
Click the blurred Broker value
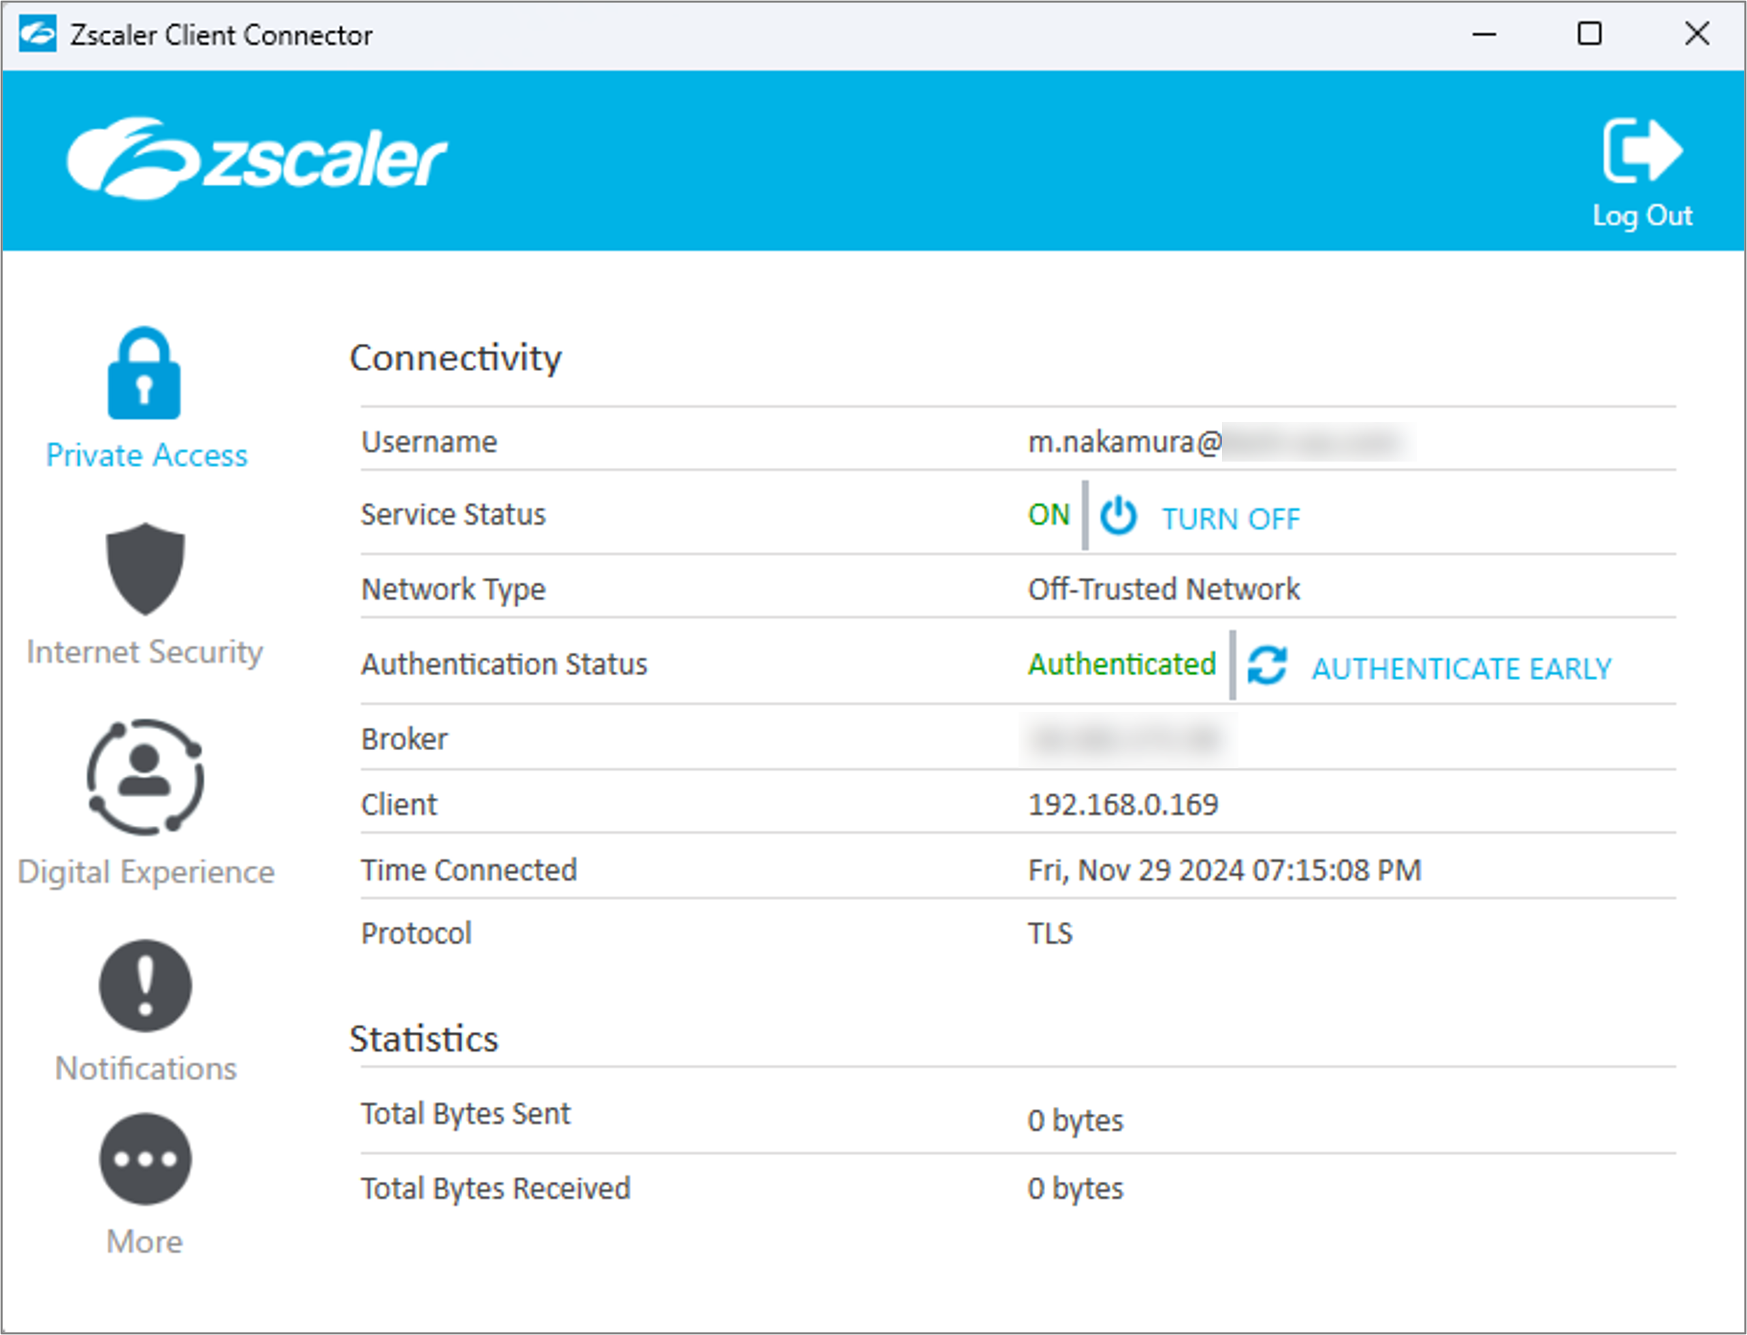tap(1128, 739)
